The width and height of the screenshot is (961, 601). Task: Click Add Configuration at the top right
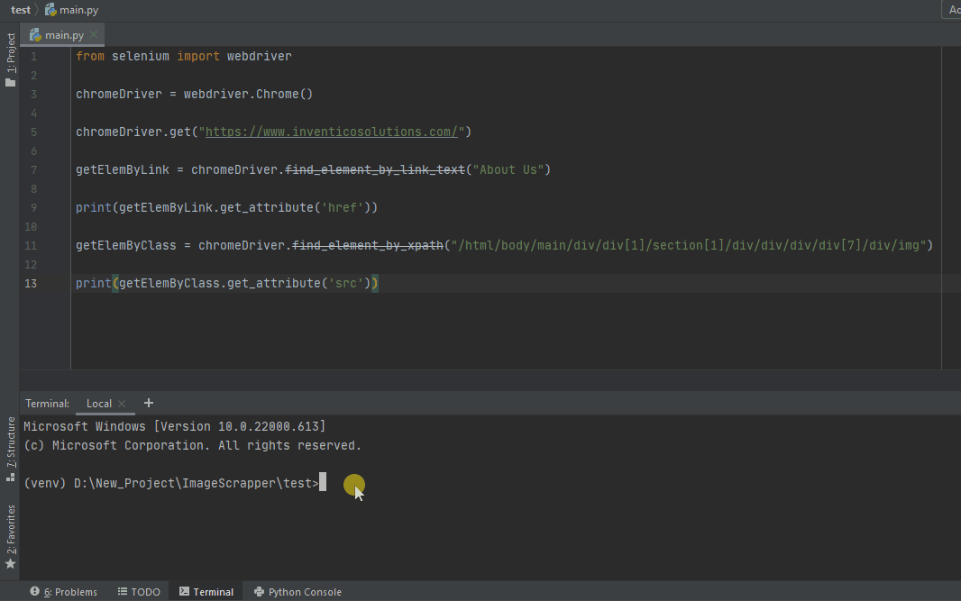pyautogui.click(x=955, y=10)
